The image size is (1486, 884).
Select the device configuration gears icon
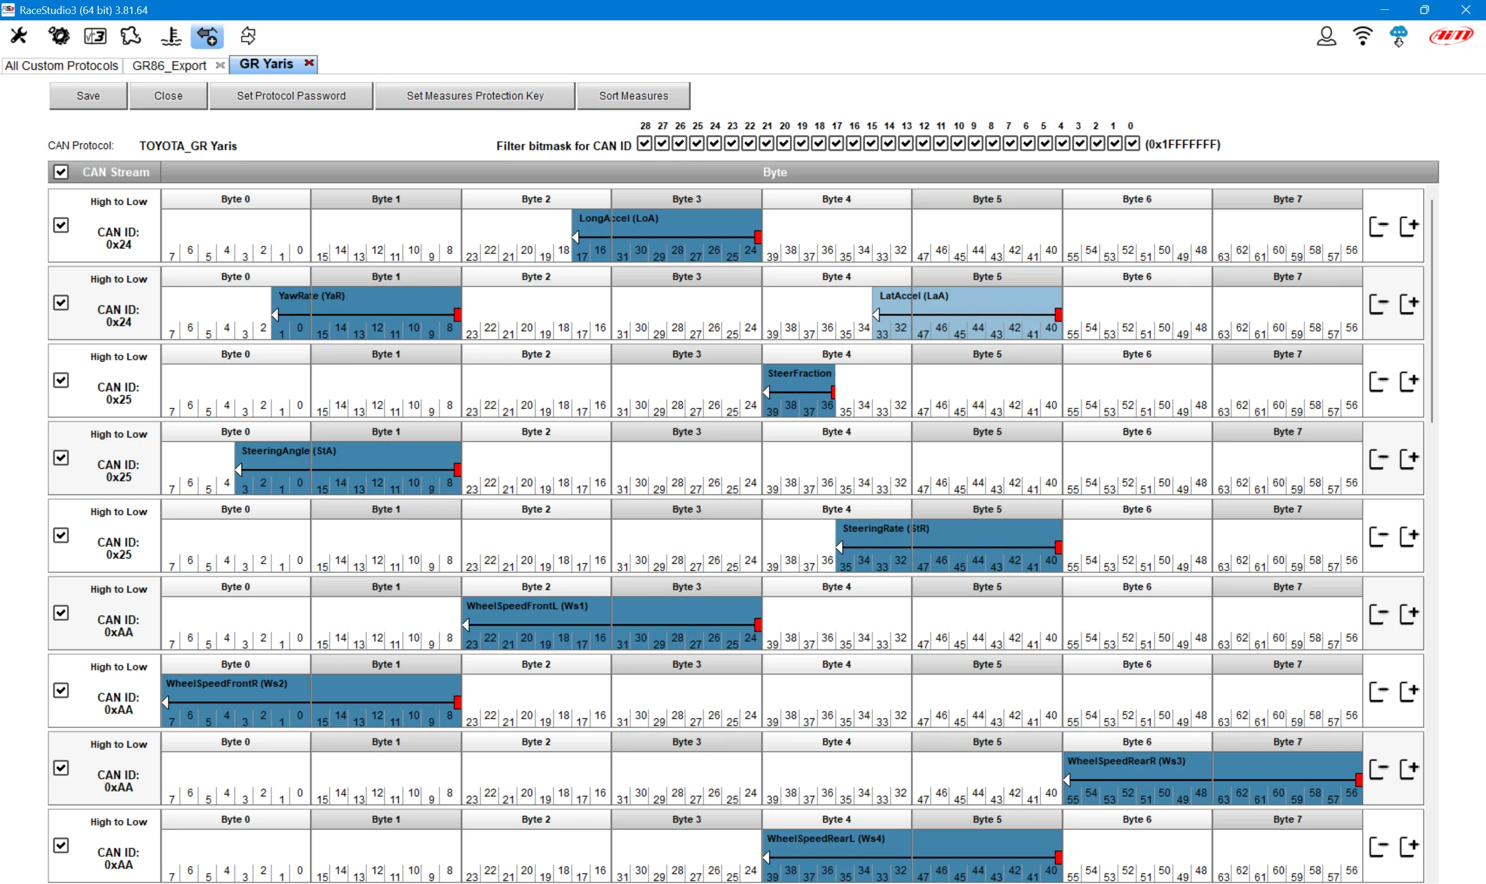pyautogui.click(x=57, y=36)
